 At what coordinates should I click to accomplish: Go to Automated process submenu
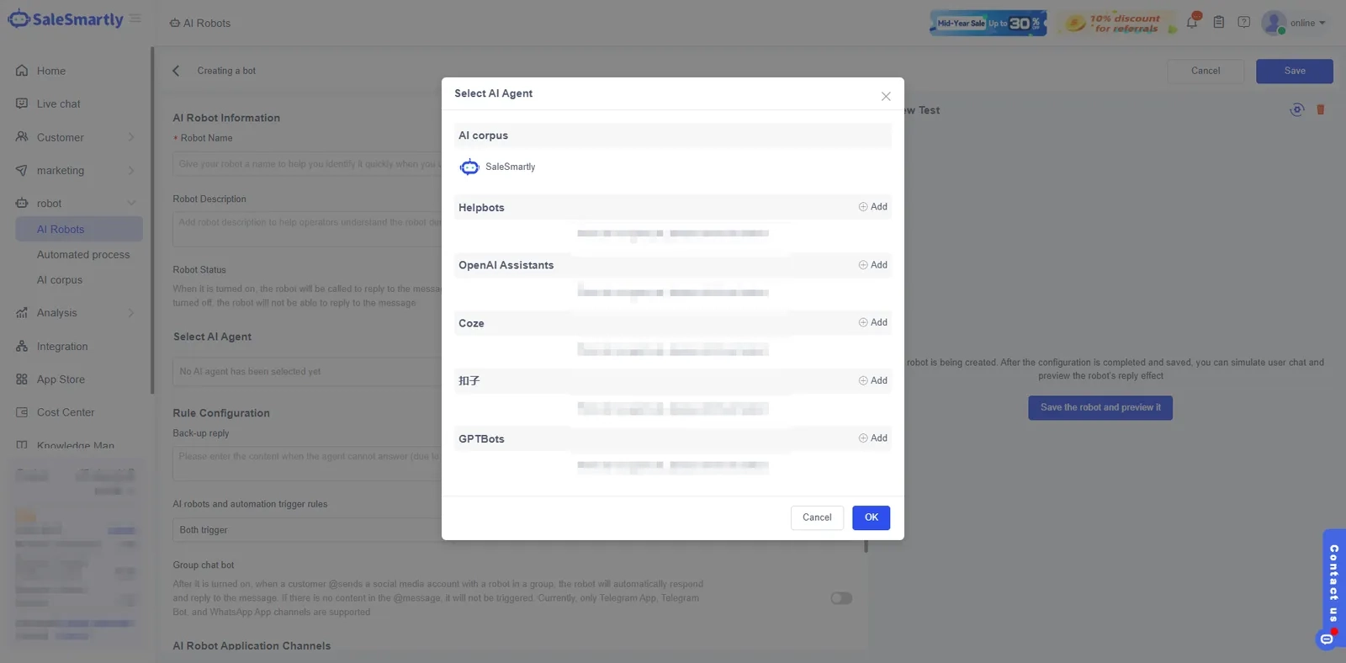coord(83,255)
